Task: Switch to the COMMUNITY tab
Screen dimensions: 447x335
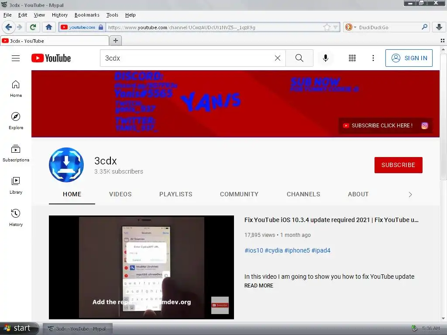Action: [239, 194]
